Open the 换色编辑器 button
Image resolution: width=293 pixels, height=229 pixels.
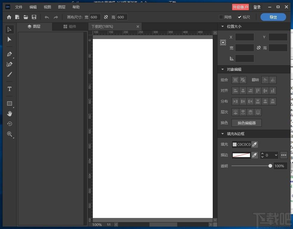(246, 123)
